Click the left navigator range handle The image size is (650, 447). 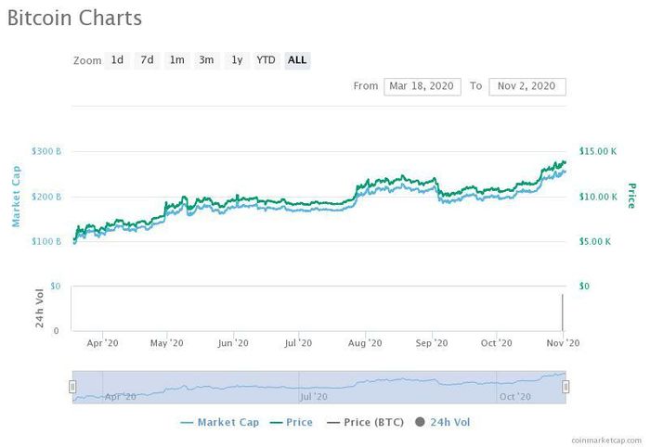(72, 387)
